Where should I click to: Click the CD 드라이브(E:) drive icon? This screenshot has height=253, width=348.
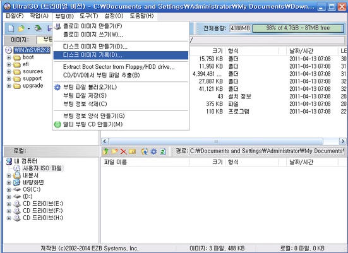coord(17,204)
